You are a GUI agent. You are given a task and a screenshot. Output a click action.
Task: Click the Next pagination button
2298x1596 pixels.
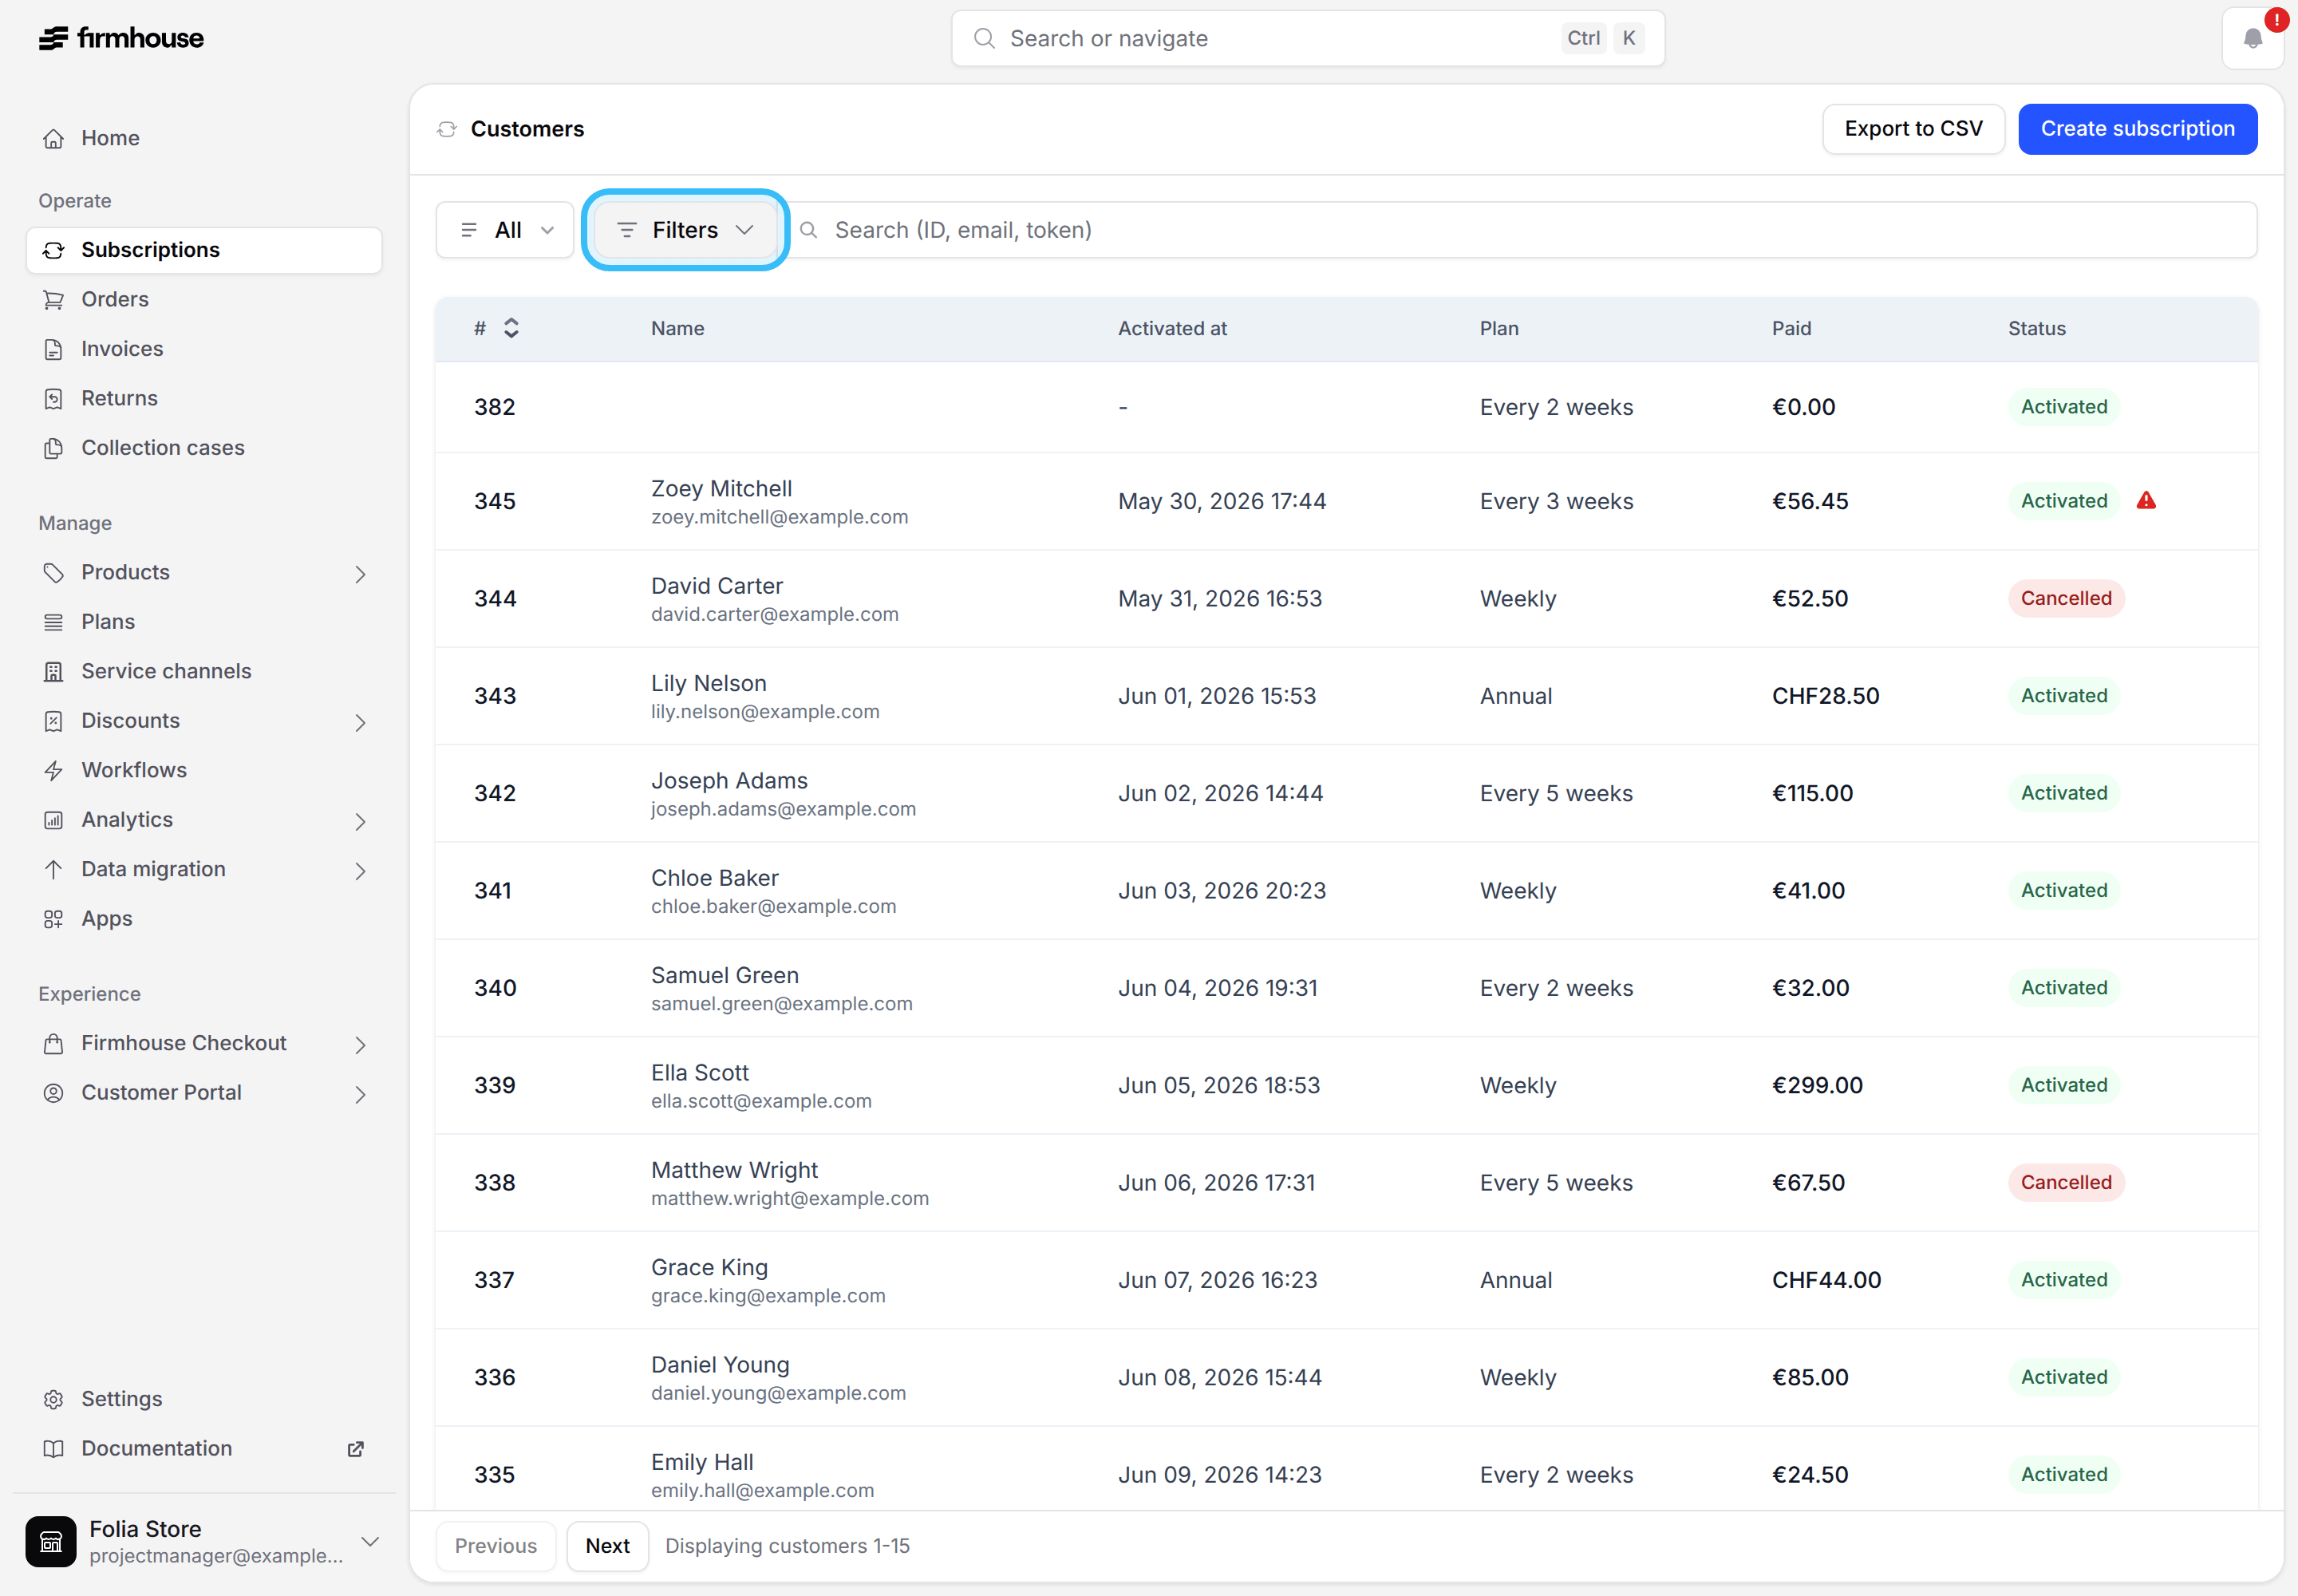[x=607, y=1546]
